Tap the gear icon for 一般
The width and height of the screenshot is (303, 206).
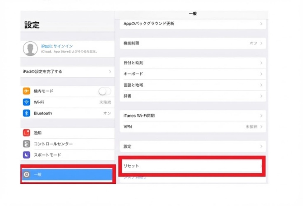pos(26,175)
